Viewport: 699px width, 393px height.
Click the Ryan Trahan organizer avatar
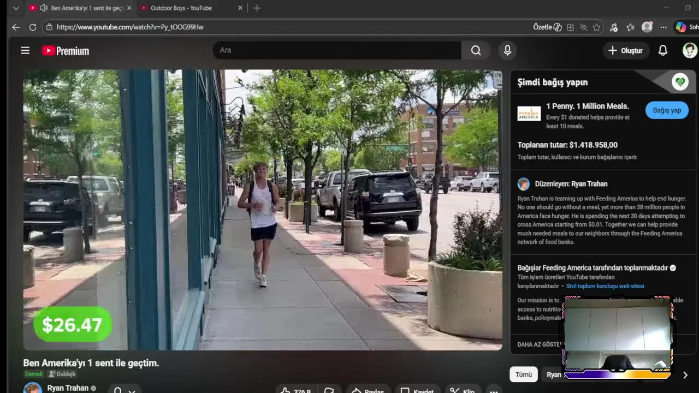tap(524, 183)
